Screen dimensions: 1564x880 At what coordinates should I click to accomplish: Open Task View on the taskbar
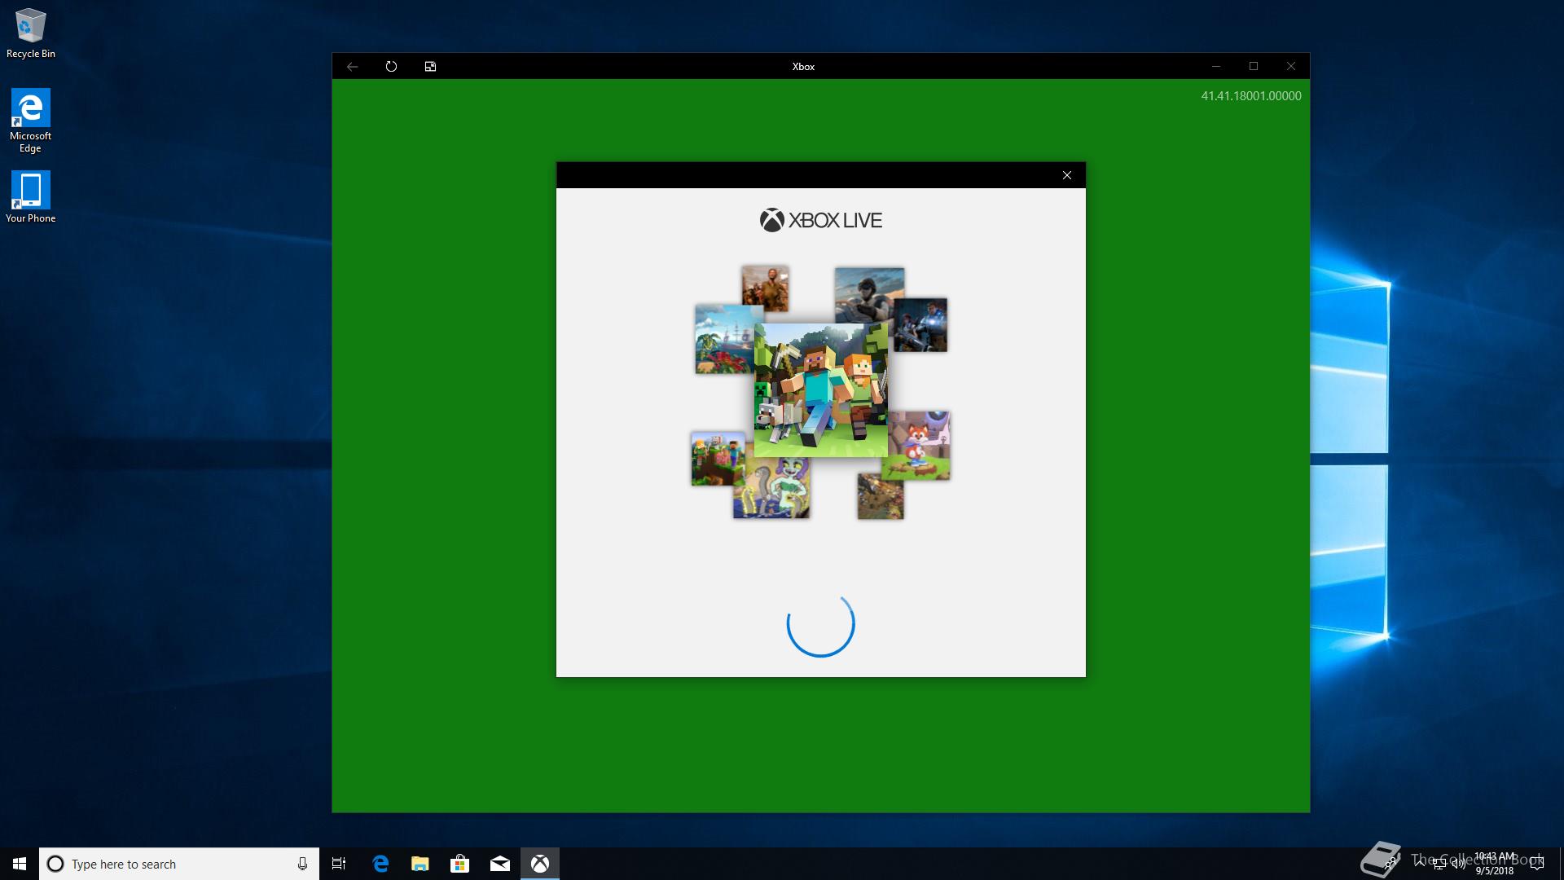coord(339,864)
